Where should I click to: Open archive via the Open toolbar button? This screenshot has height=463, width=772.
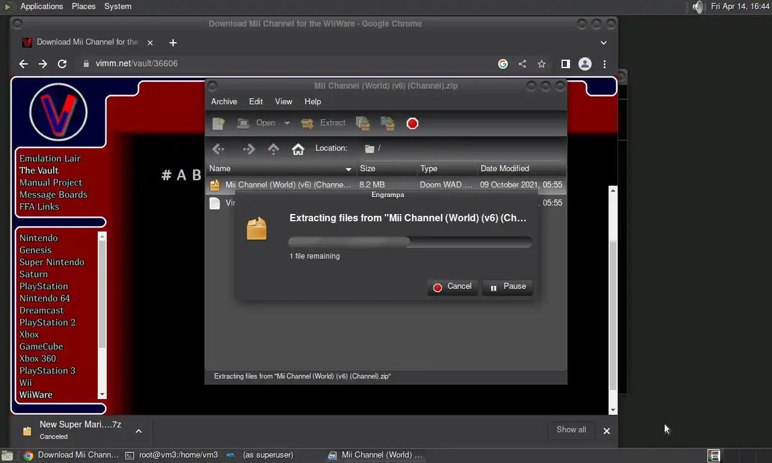(256, 123)
